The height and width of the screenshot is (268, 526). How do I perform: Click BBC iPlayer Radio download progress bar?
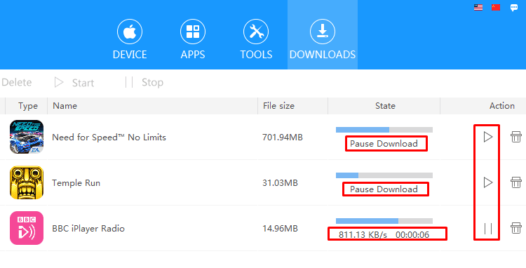point(384,221)
